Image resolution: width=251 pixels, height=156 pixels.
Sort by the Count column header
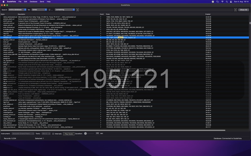(102, 14)
